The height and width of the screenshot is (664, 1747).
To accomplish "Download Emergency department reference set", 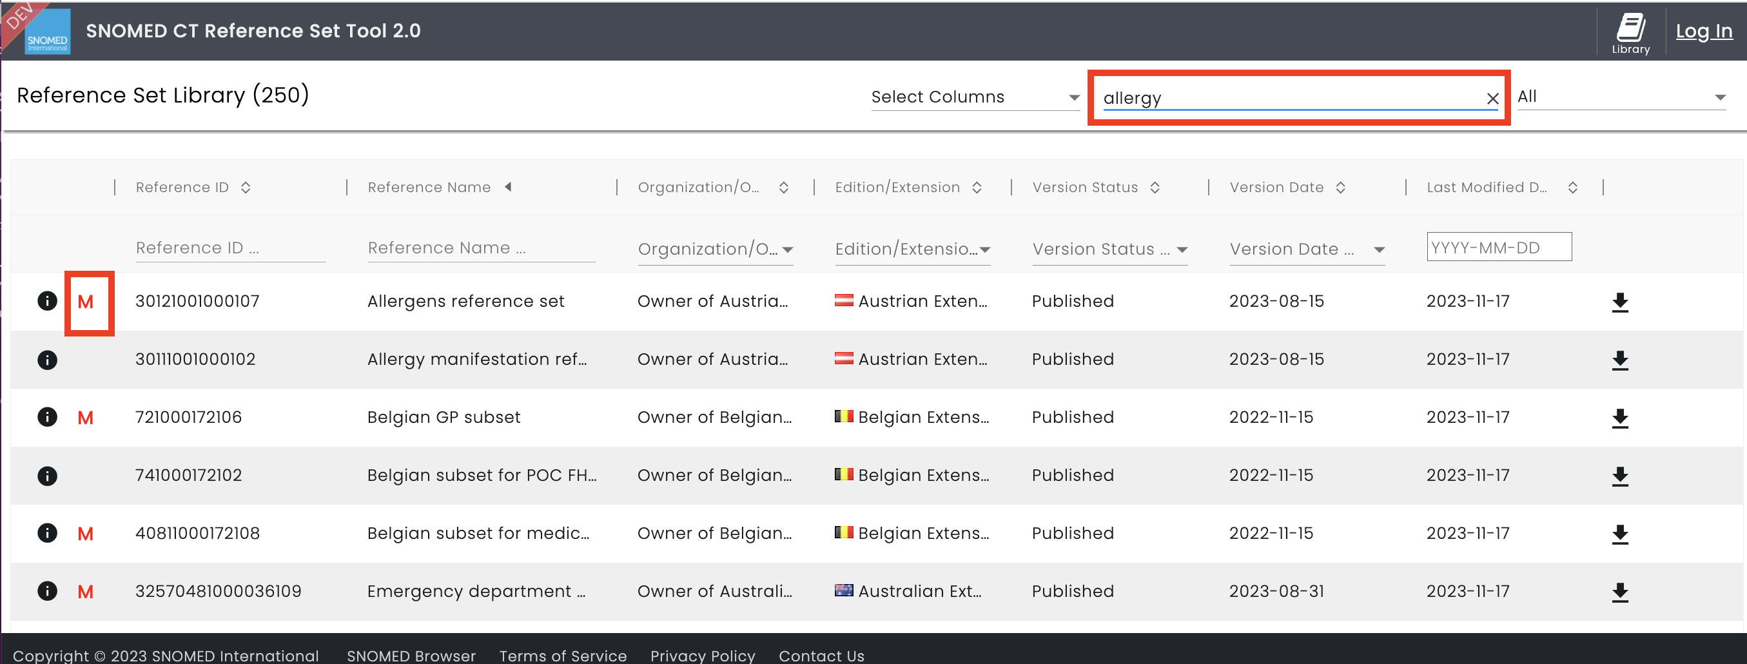I will [x=1619, y=592].
